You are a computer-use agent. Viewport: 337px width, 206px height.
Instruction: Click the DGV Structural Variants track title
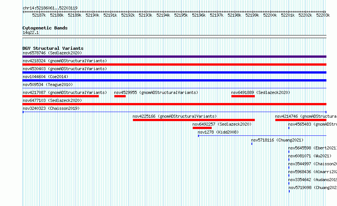tap(53, 48)
